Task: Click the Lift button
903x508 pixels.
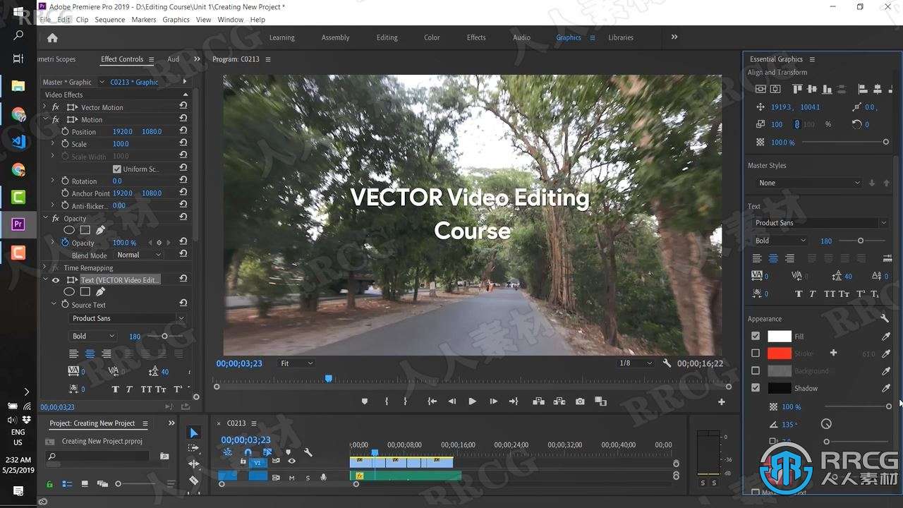Action: 538,401
